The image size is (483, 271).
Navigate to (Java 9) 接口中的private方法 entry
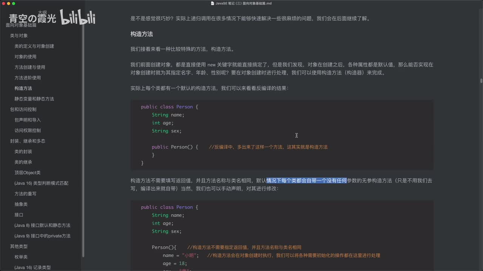click(x=42, y=236)
